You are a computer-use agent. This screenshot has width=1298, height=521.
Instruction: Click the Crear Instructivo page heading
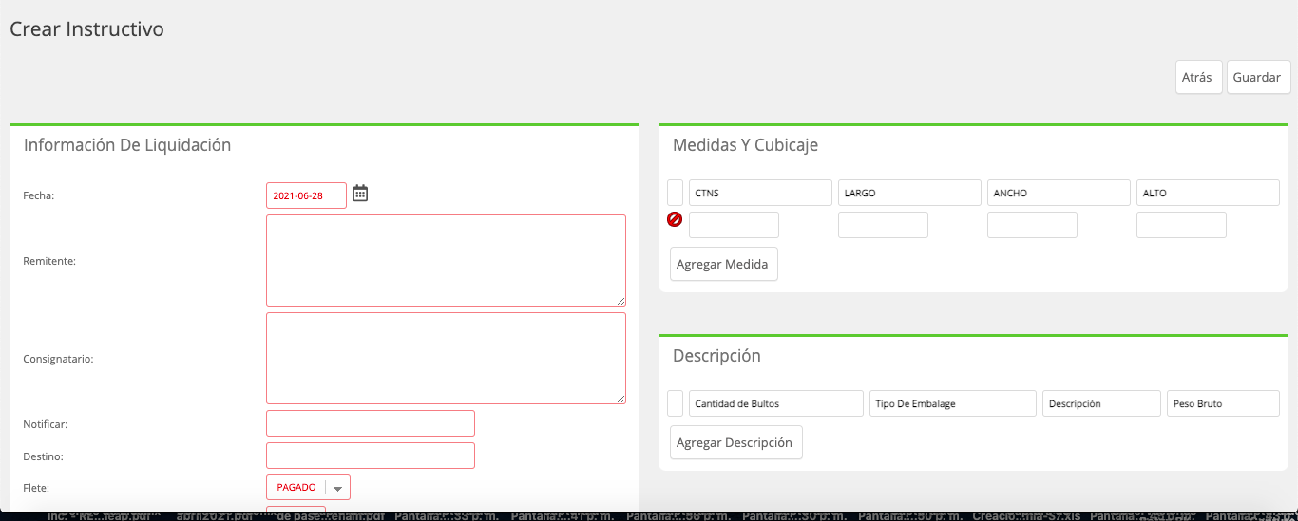pyautogui.click(x=86, y=29)
